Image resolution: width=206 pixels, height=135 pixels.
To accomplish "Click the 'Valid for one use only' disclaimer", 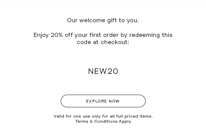I will [103, 116].
